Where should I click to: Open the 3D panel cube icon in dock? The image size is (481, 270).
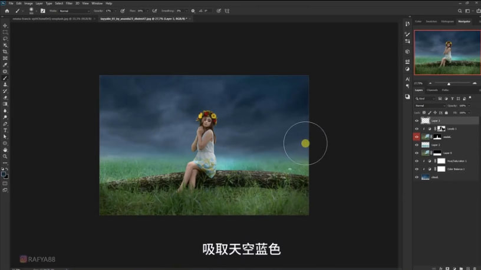tap(407, 51)
